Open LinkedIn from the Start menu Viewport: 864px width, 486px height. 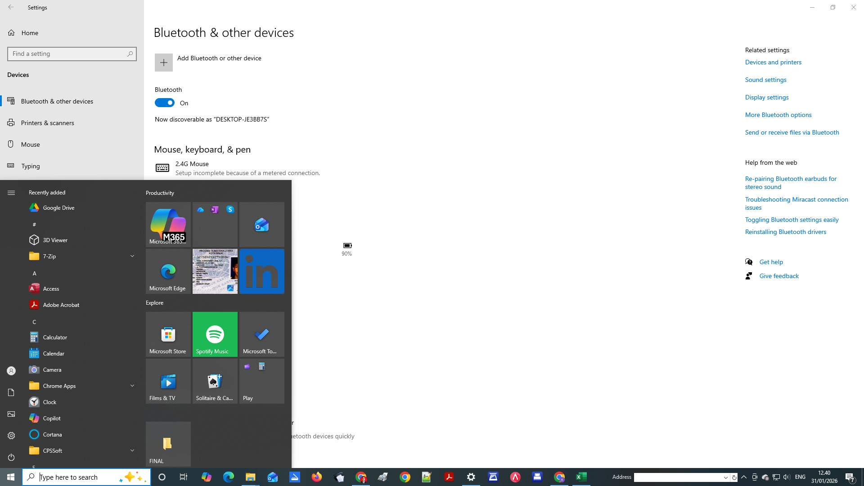[x=261, y=271]
